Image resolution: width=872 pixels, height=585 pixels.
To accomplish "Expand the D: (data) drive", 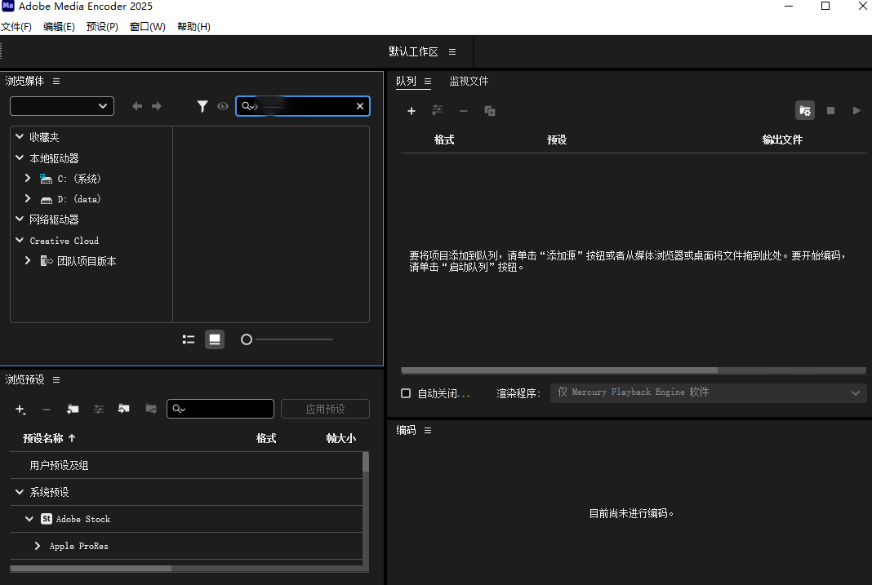I will [x=28, y=198].
